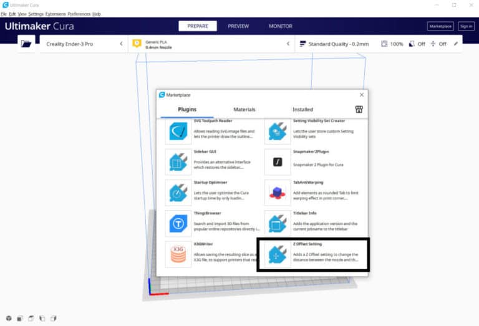The image size is (479, 326).
Task: Click the TabAntiWarping plugin icon
Action: tap(278, 192)
